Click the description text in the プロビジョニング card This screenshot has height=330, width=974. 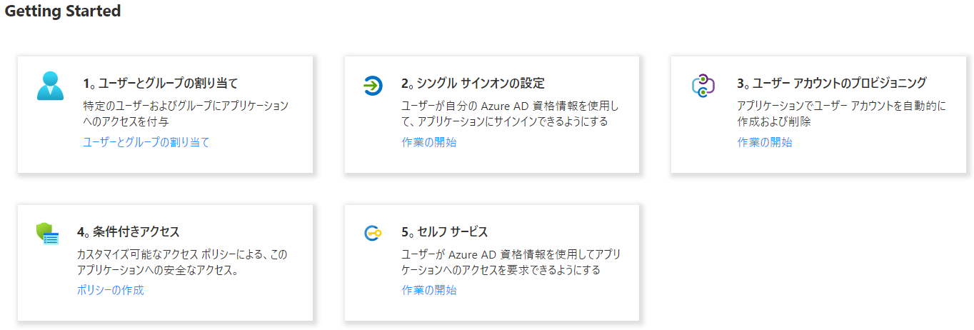841,114
